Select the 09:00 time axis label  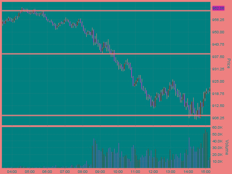[x=100, y=171]
